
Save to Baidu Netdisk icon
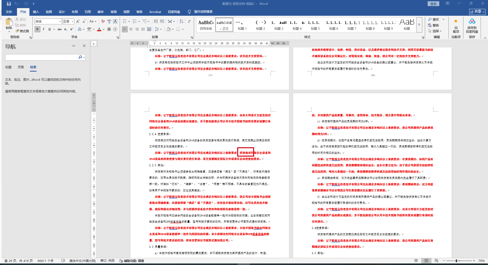click(x=472, y=26)
